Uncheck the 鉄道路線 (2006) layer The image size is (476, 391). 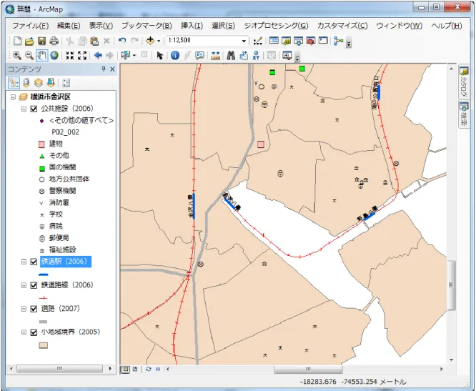pos(34,285)
